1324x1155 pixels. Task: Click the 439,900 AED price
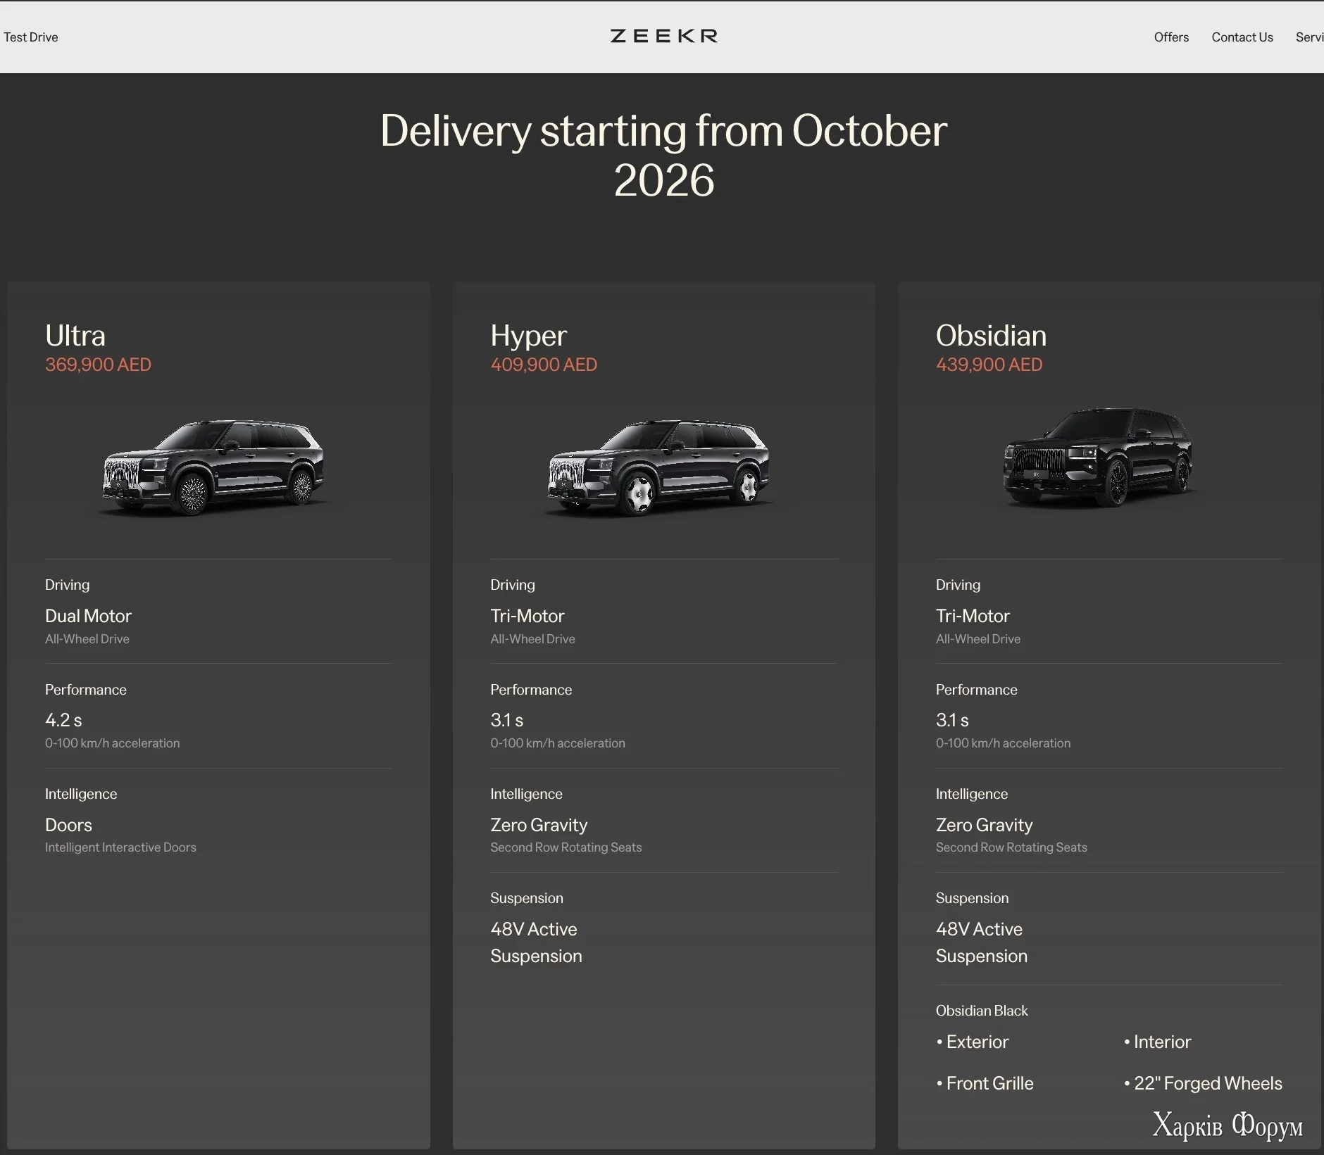tap(989, 365)
